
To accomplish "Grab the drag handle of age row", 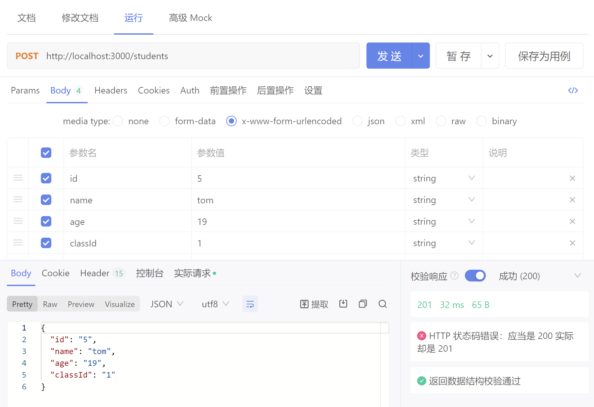I will point(18,221).
